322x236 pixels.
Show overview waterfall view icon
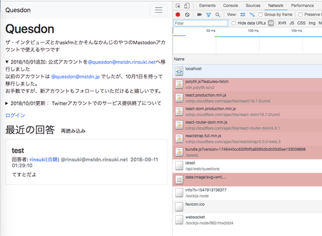(x=252, y=15)
